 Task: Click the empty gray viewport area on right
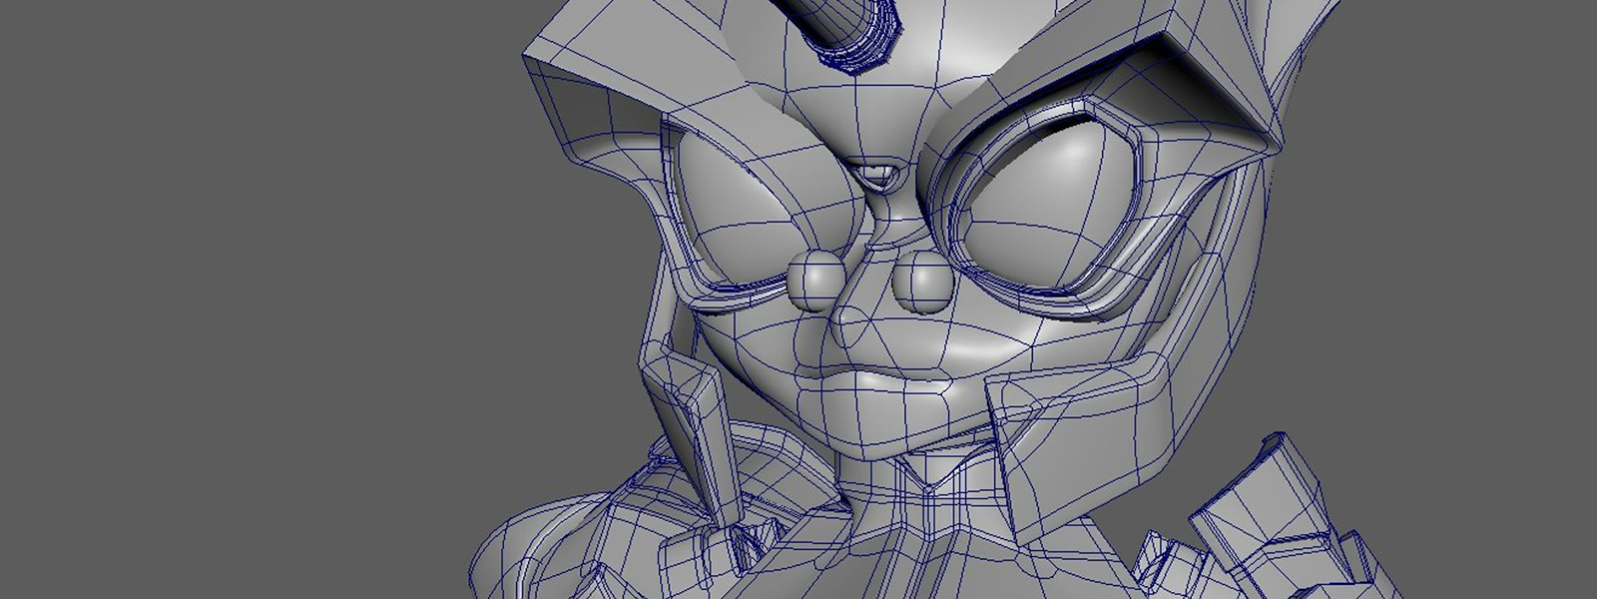coord(1447,299)
